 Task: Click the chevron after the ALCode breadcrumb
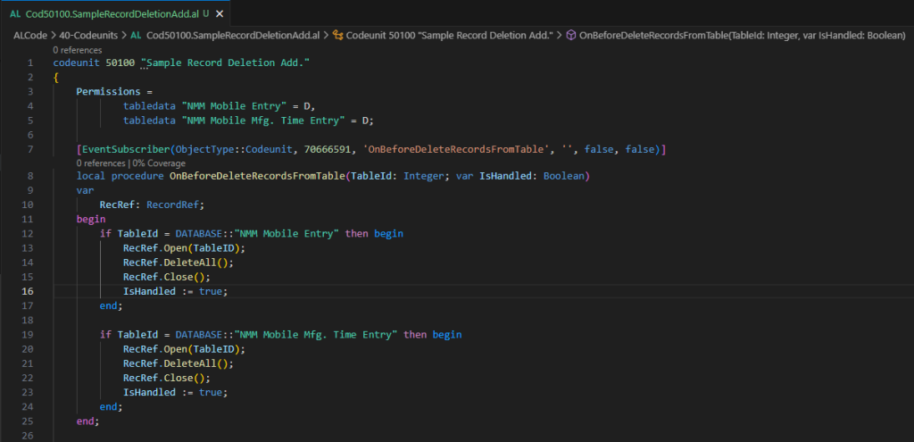point(54,36)
